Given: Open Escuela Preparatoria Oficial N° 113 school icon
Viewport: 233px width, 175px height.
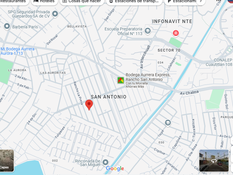Looking at the screenshot, I should tap(148, 31).
